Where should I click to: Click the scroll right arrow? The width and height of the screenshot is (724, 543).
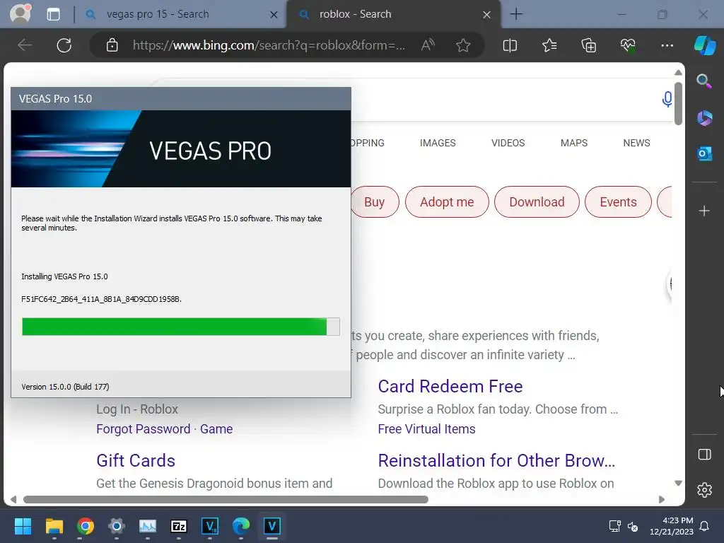[662, 499]
